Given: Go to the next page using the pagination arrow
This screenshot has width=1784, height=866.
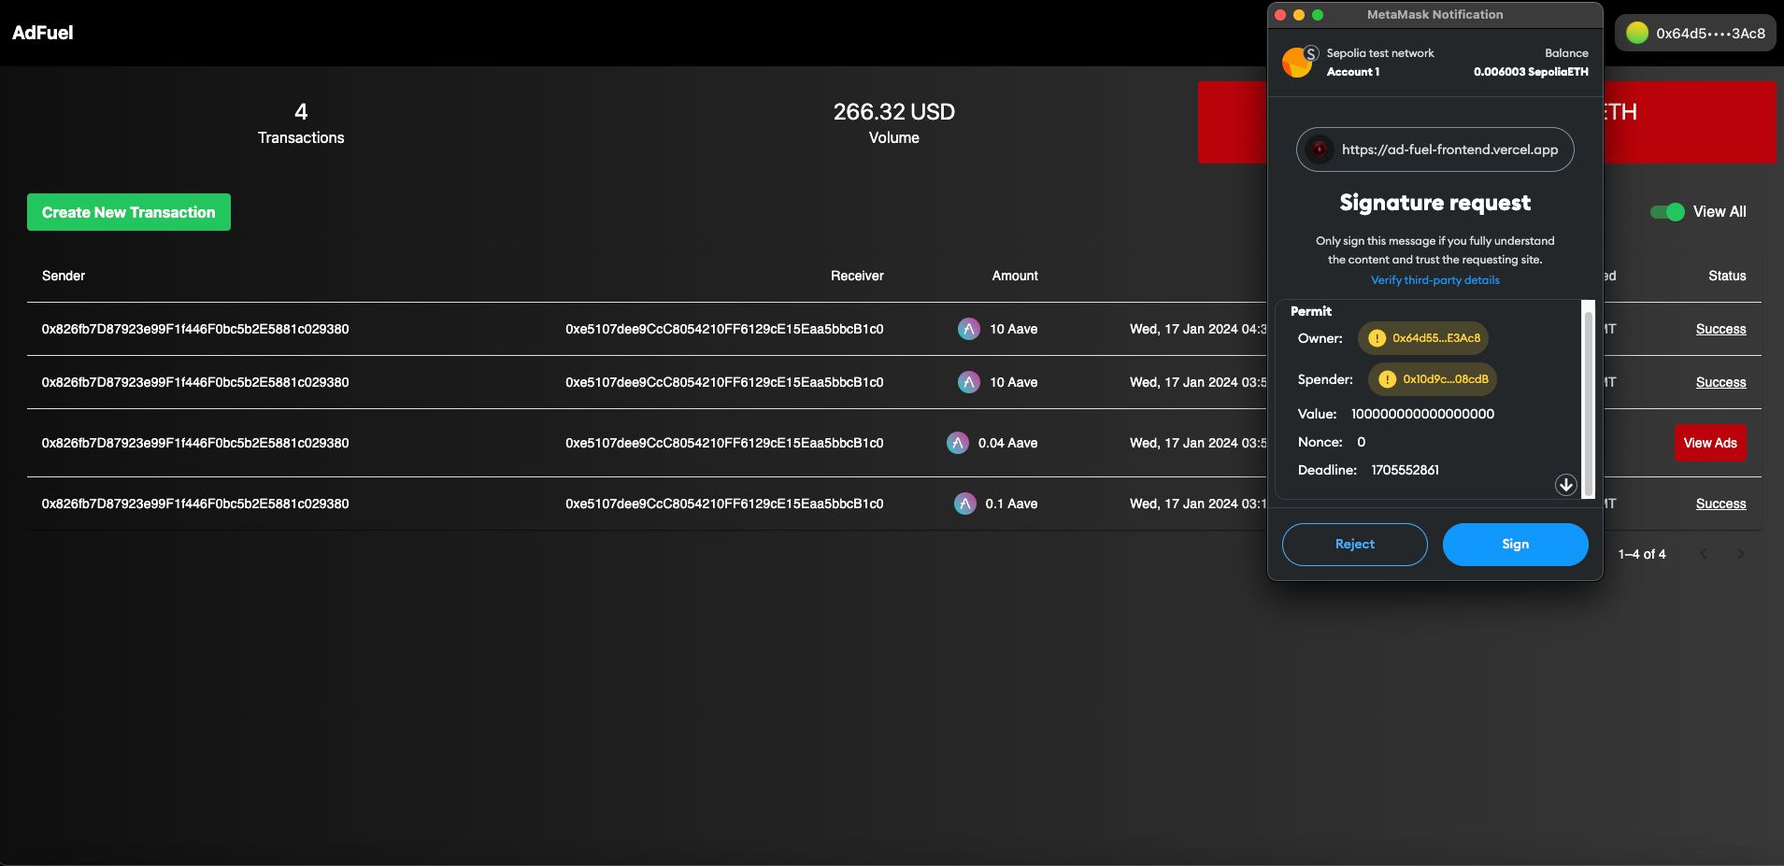Looking at the screenshot, I should (1740, 554).
